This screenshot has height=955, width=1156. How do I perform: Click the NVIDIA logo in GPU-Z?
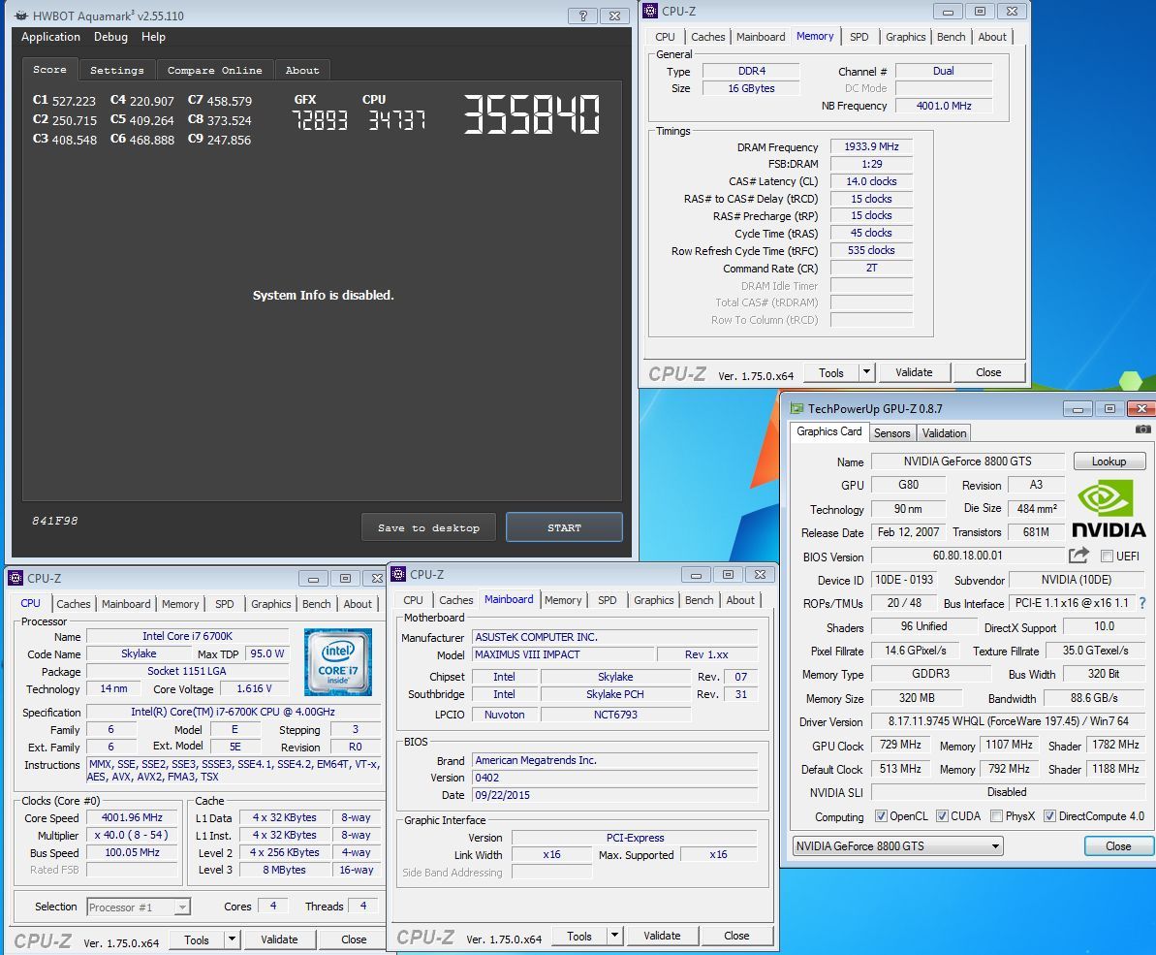[1109, 508]
